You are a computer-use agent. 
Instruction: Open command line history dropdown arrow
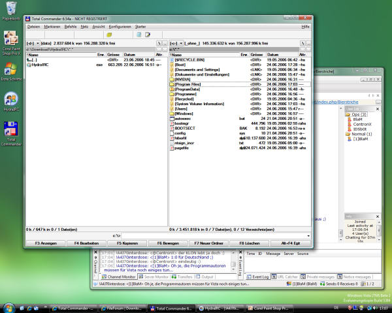point(308,235)
